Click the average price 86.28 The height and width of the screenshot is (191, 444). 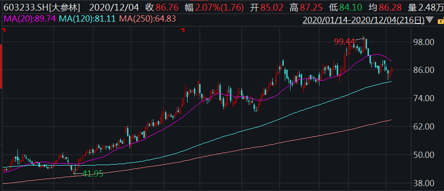tap(390, 7)
